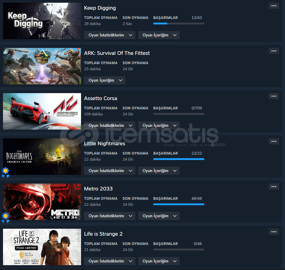
Task: Open the Metro 2033 game title link
Action: coord(98,189)
